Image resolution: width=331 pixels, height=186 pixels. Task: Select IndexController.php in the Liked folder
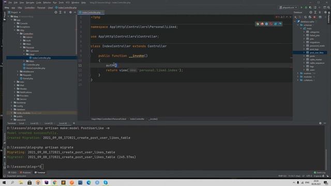pyautogui.click(x=41, y=58)
